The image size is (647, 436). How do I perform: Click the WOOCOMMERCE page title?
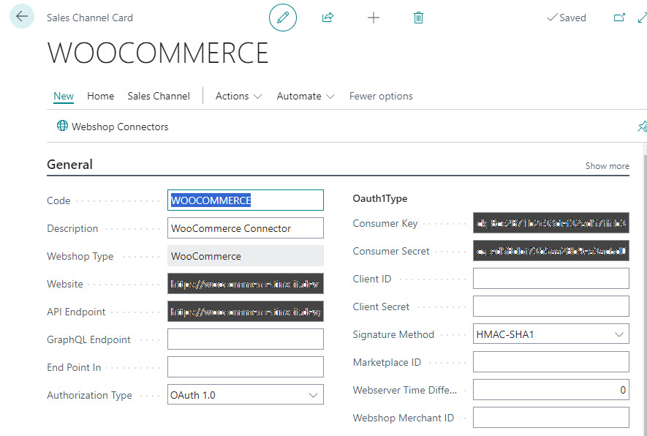coord(158,53)
